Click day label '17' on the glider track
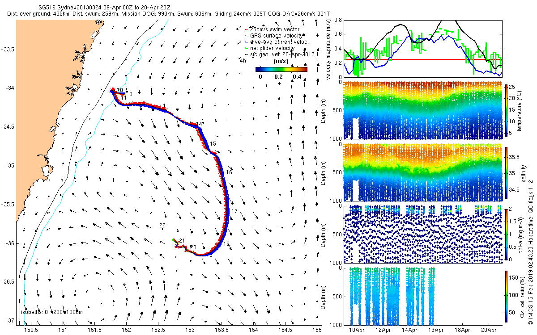537x335 pixels. click(234, 211)
